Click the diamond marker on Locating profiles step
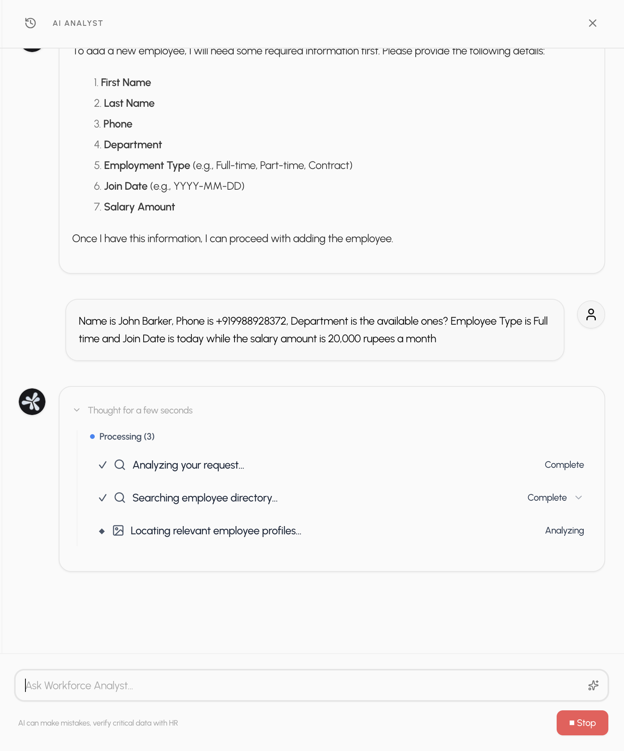 click(102, 531)
